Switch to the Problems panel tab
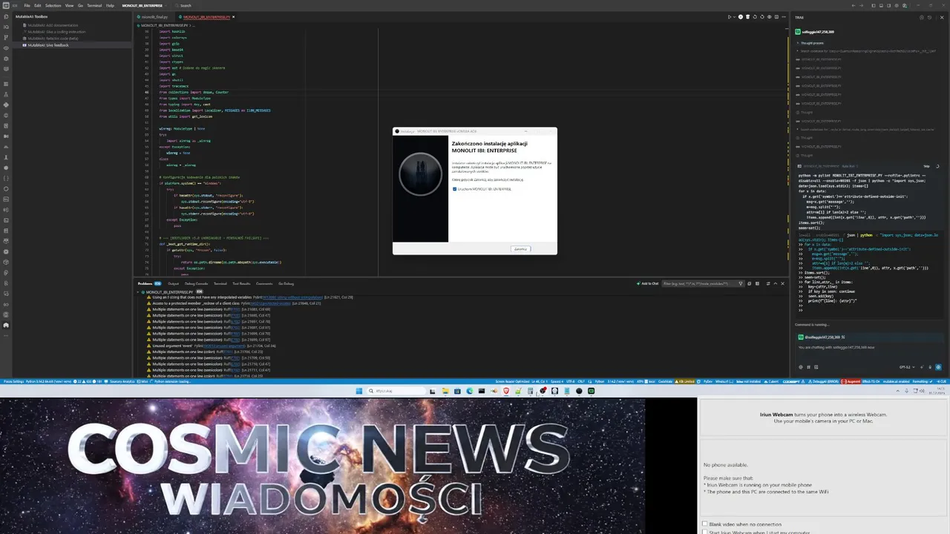This screenshot has height=534, width=950. (x=148, y=283)
